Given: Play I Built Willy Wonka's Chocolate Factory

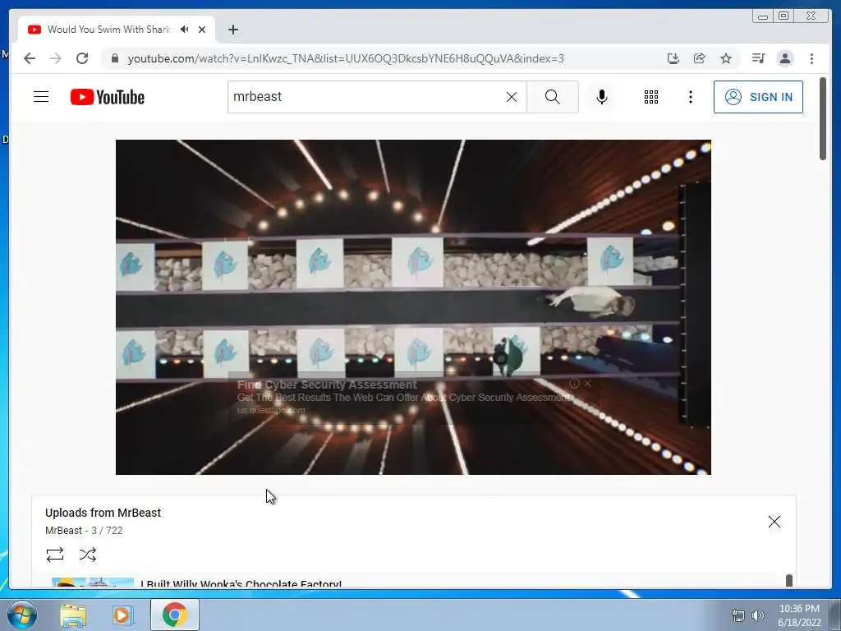Looking at the screenshot, I should coord(241,583).
